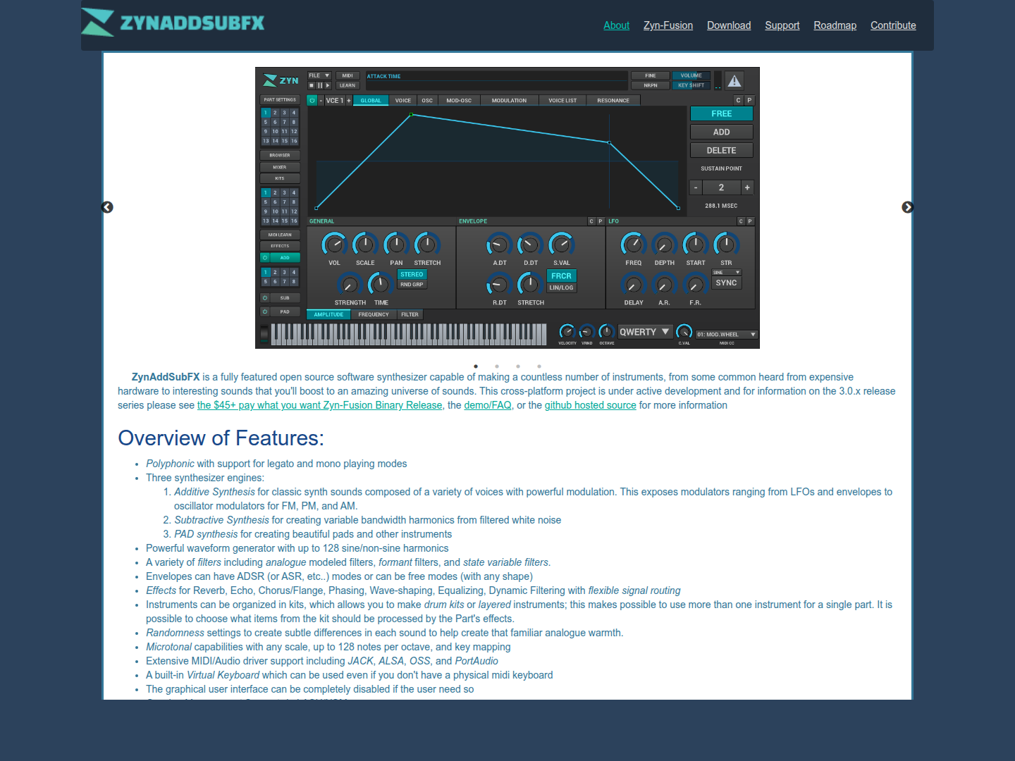The height and width of the screenshot is (761, 1015).
Task: Click the ZYN logo inside the synth
Action: (x=281, y=80)
